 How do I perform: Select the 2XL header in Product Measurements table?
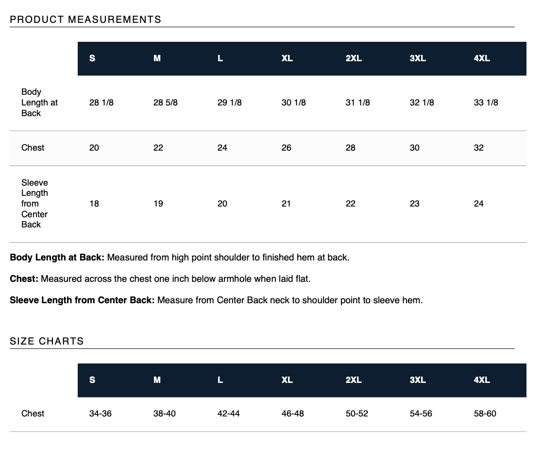(x=354, y=58)
